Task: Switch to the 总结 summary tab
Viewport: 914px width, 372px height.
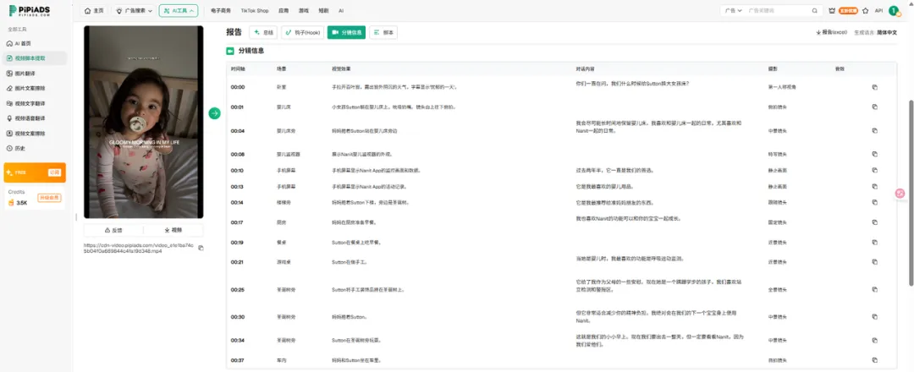Action: [x=263, y=33]
